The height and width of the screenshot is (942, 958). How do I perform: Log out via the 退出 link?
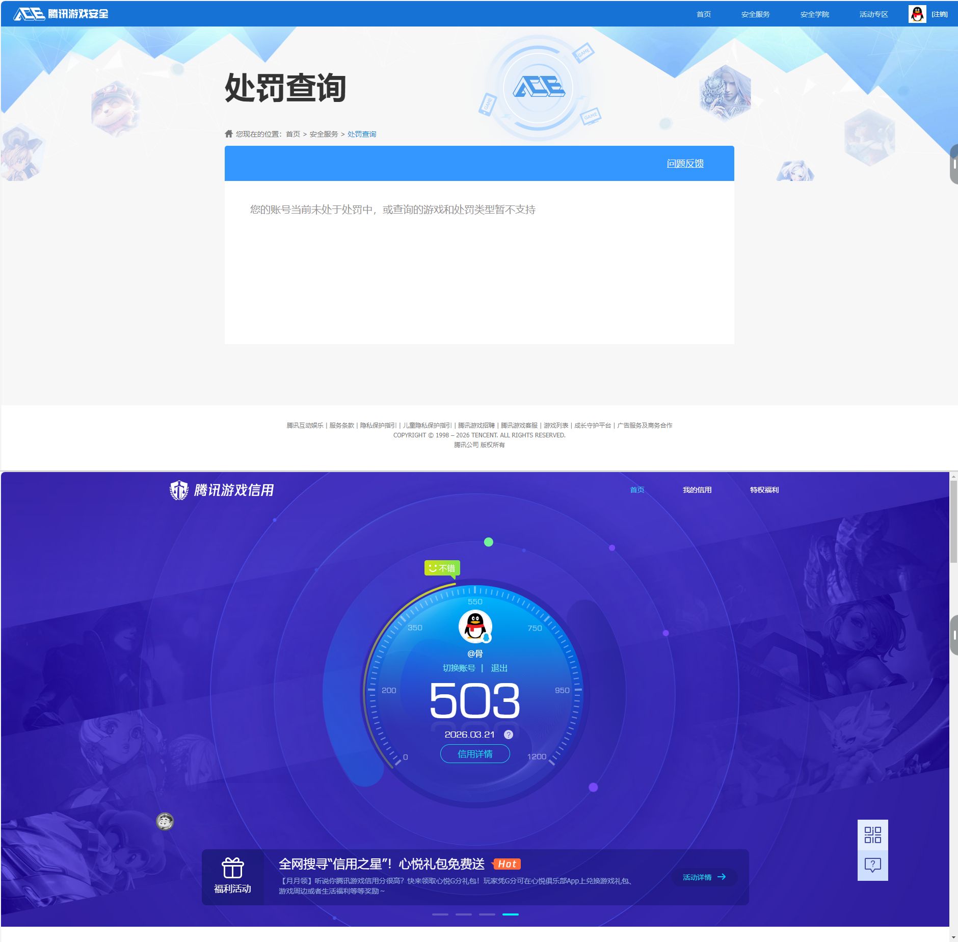click(x=498, y=667)
